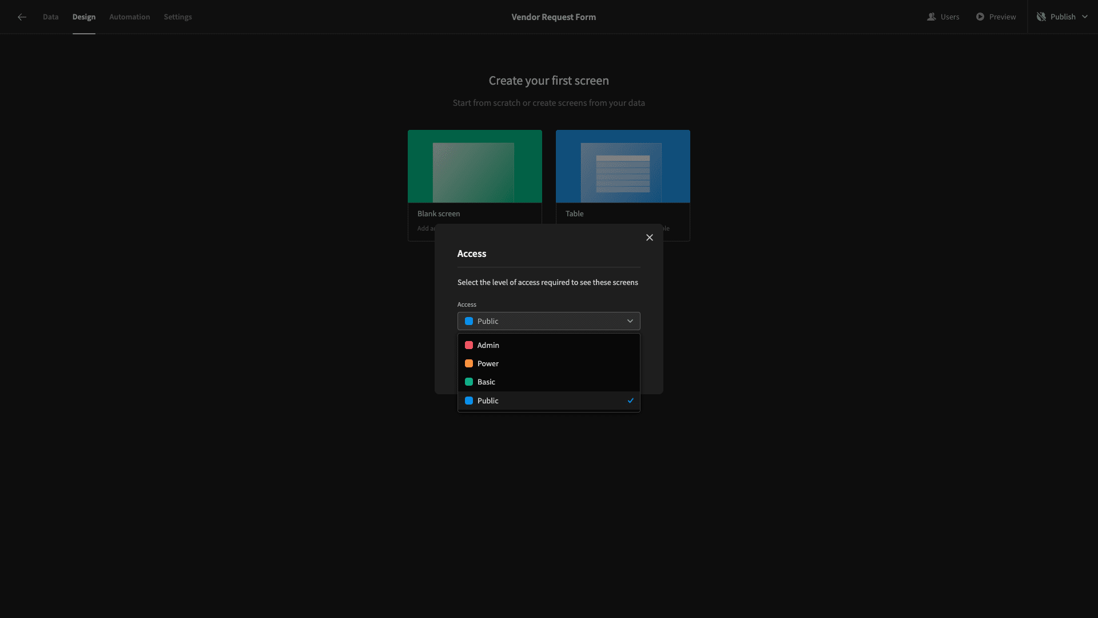Click the Preview play icon

[x=980, y=17]
